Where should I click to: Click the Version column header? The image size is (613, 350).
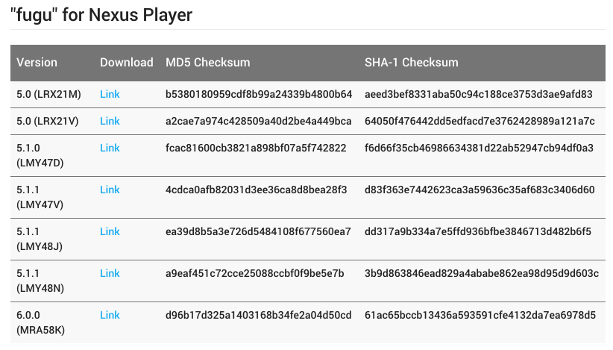click(x=37, y=63)
